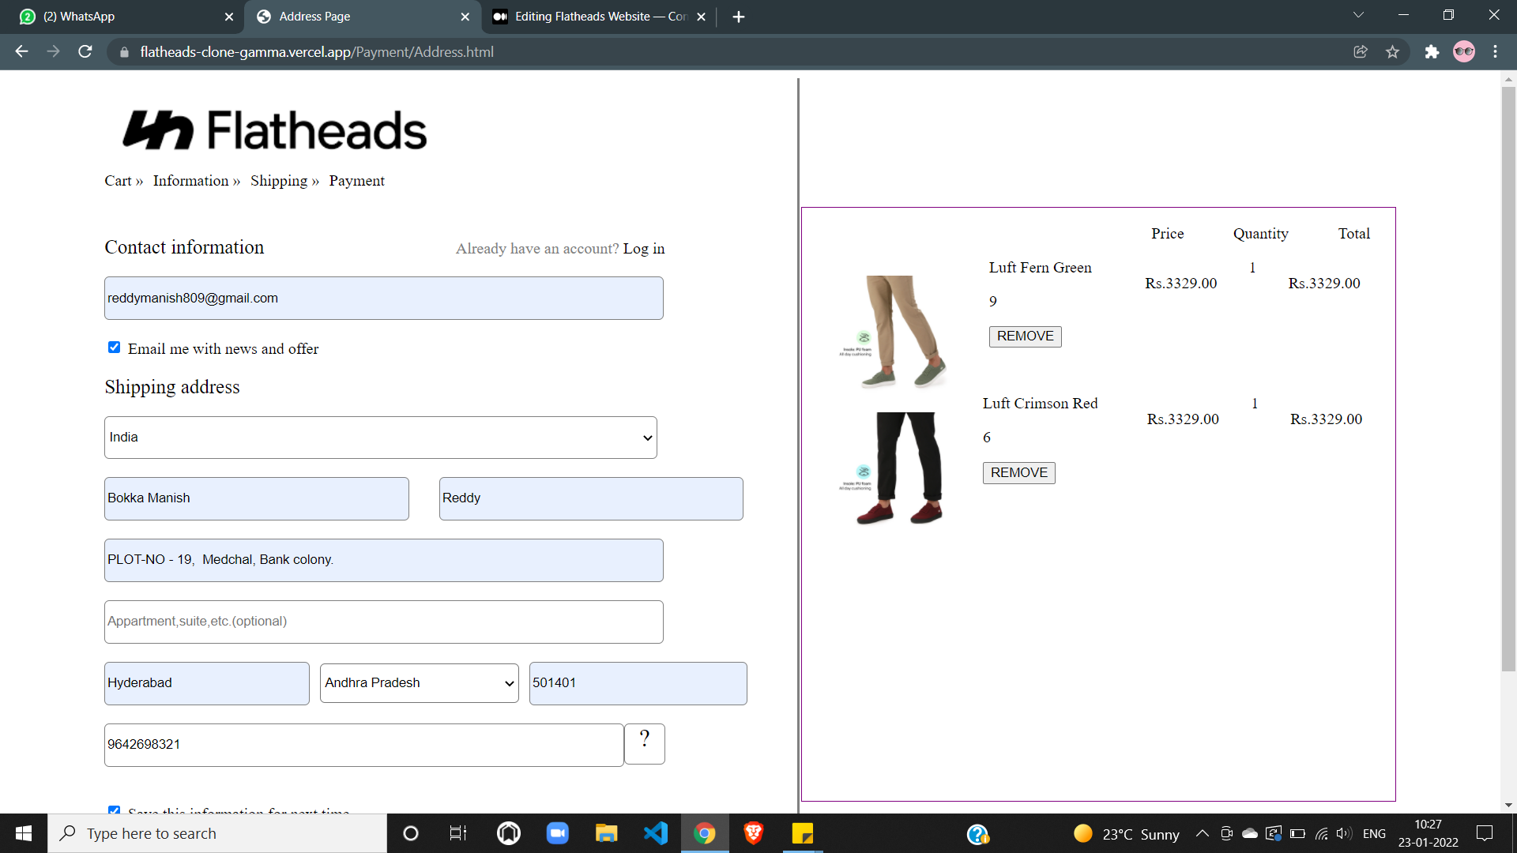Expand the Andhra Pradesh state dropdown

point(419,683)
